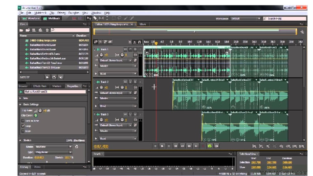The image size is (313, 176).
Task: Click the Import File icon in Files panel
Action: click(27, 30)
